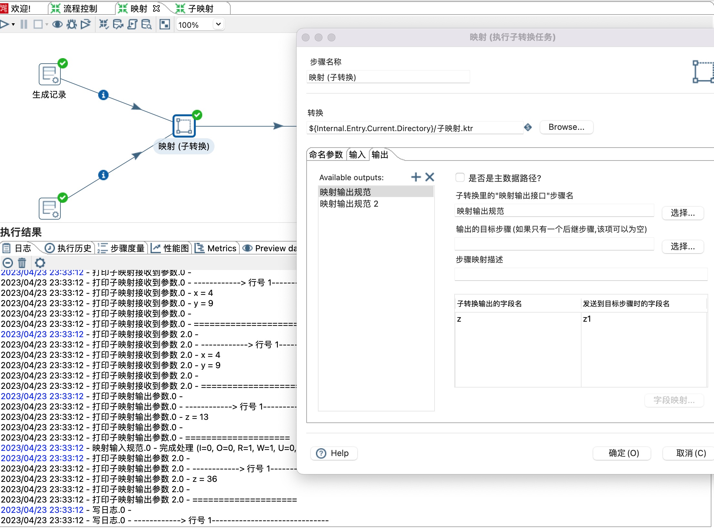Select 映射输出规范 2 in Available outputs
This screenshot has width=714, height=529.
coord(349,204)
